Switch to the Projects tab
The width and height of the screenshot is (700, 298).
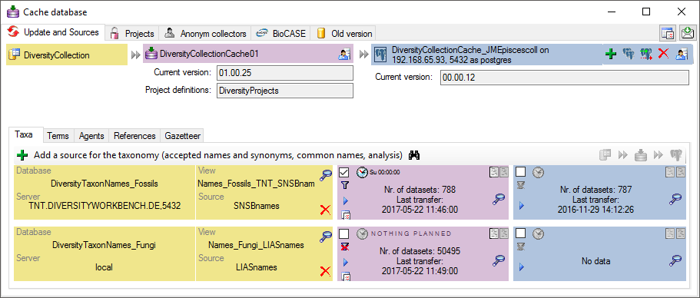(132, 34)
